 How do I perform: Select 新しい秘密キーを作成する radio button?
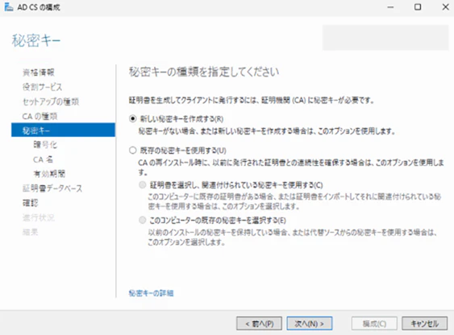132,119
